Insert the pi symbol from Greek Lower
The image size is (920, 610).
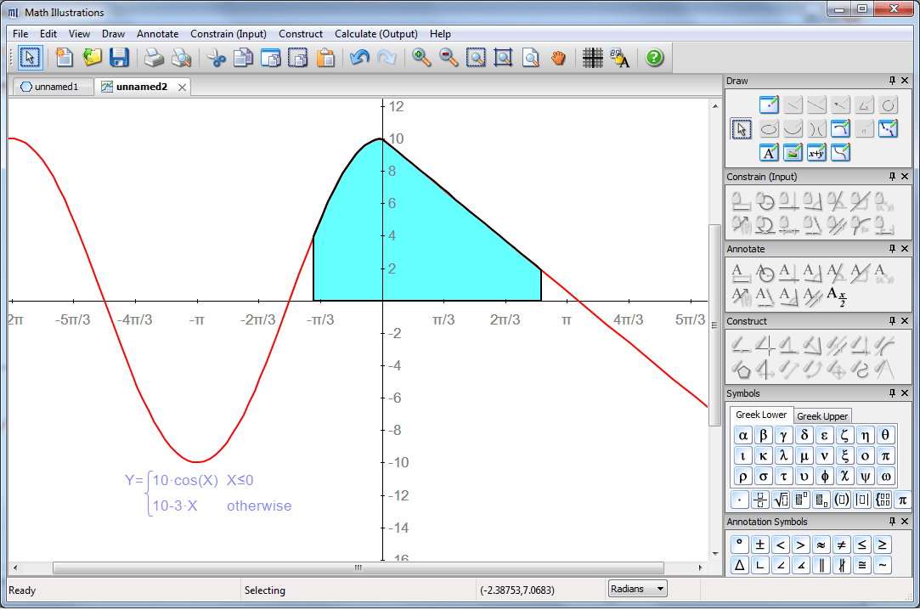coord(885,455)
